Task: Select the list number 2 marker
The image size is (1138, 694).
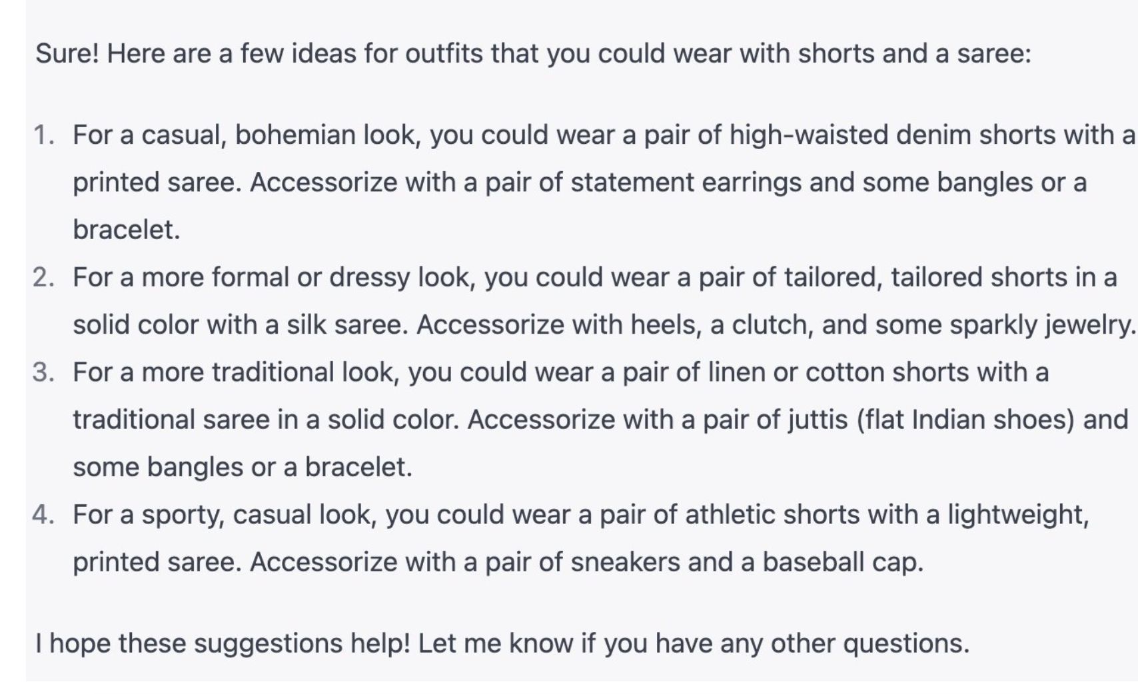Action: click(44, 277)
